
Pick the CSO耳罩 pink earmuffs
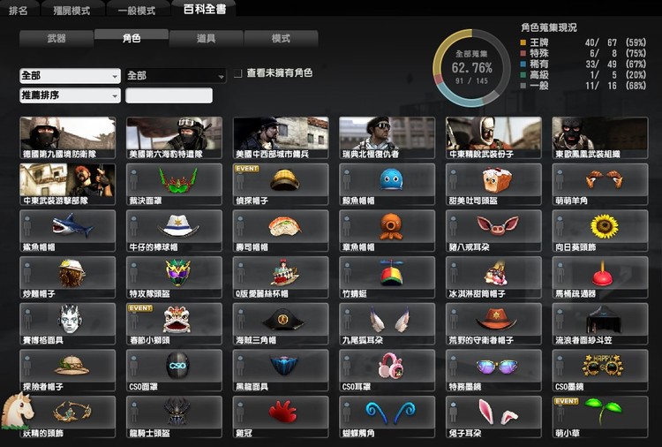point(387,370)
